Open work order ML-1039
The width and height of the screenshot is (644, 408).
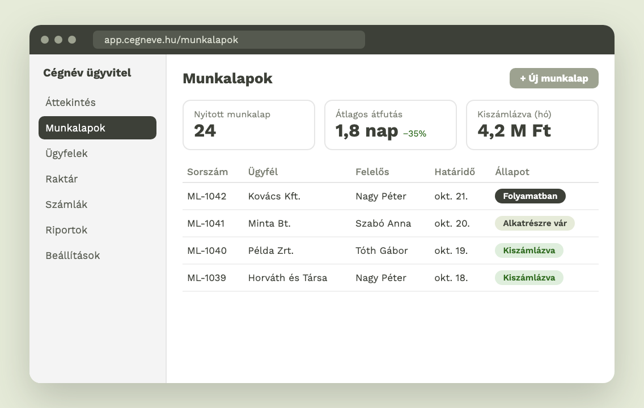206,278
